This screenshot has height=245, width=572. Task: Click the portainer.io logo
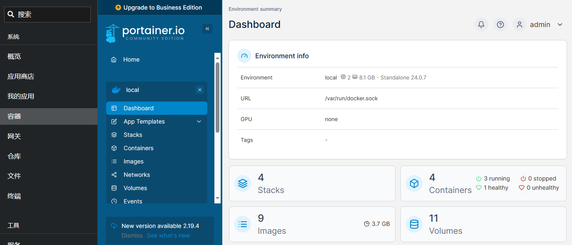pos(145,33)
